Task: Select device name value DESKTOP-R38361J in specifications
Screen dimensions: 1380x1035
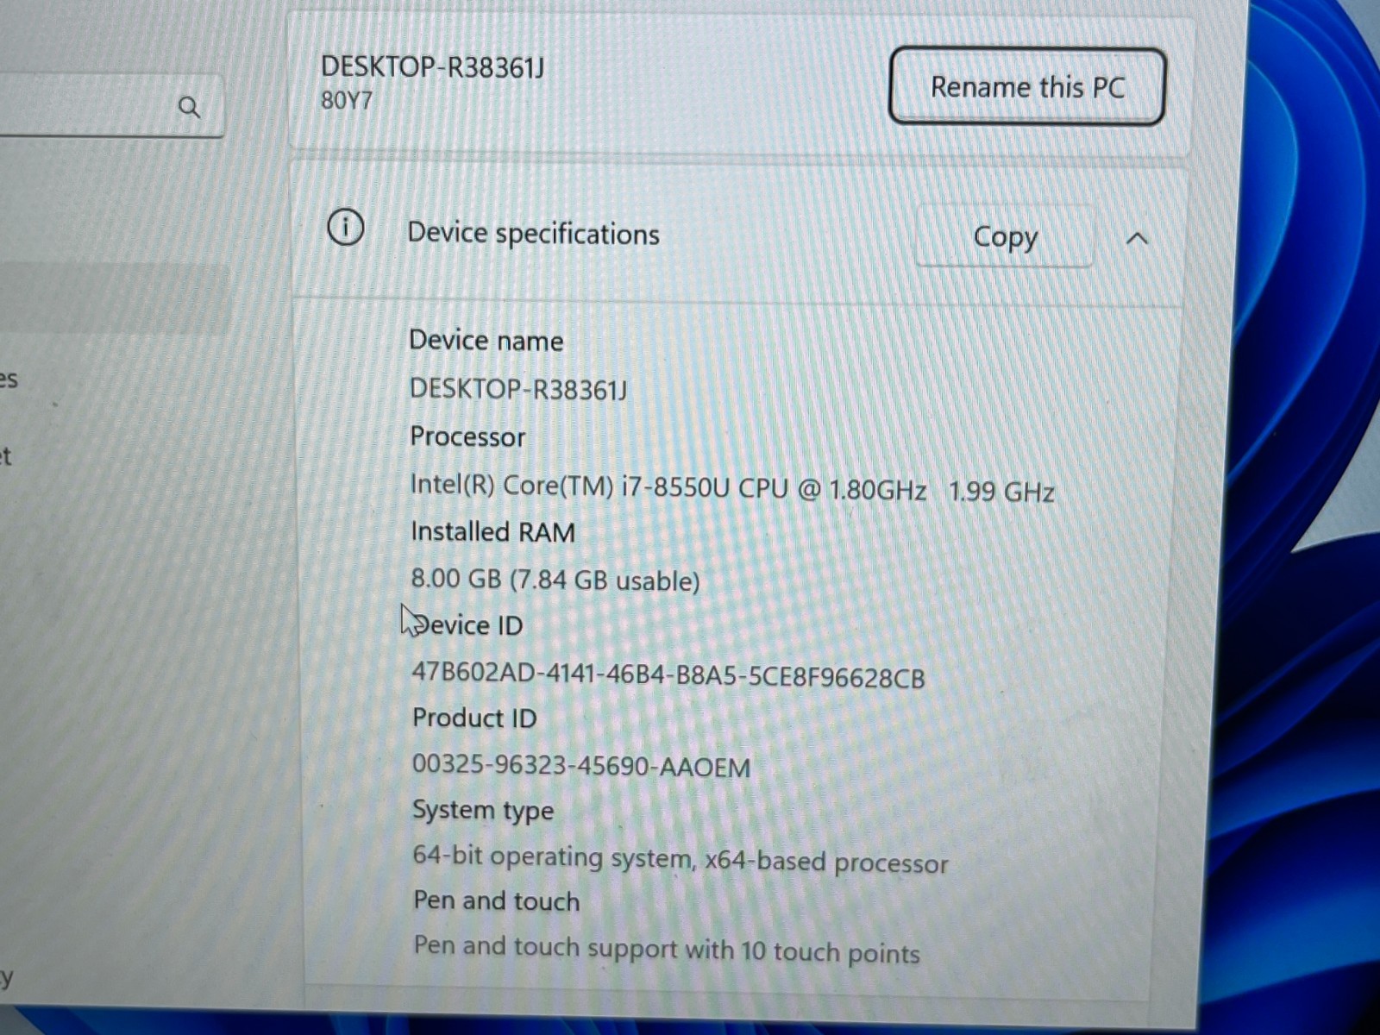Action: point(518,390)
